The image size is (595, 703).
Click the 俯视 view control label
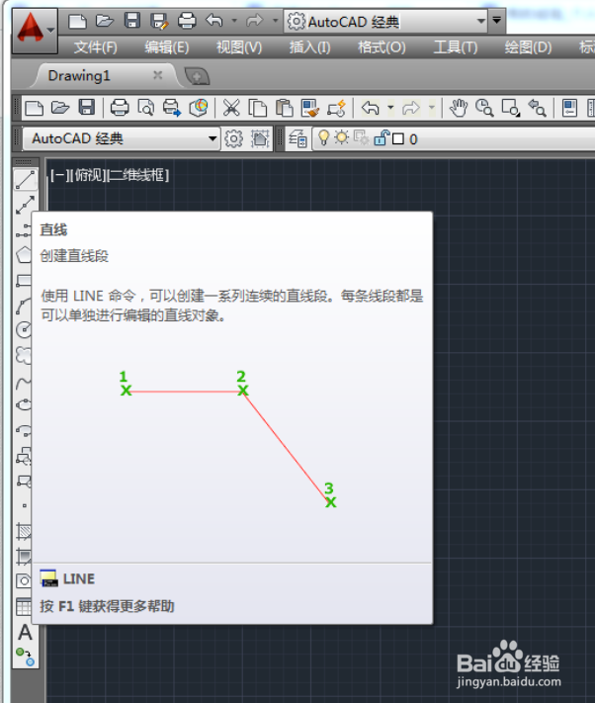89,175
